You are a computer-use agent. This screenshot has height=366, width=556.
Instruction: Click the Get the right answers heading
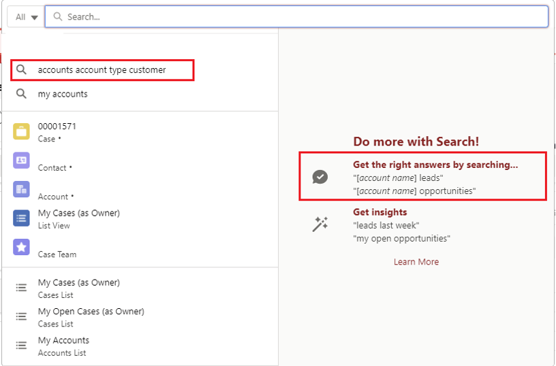435,165
